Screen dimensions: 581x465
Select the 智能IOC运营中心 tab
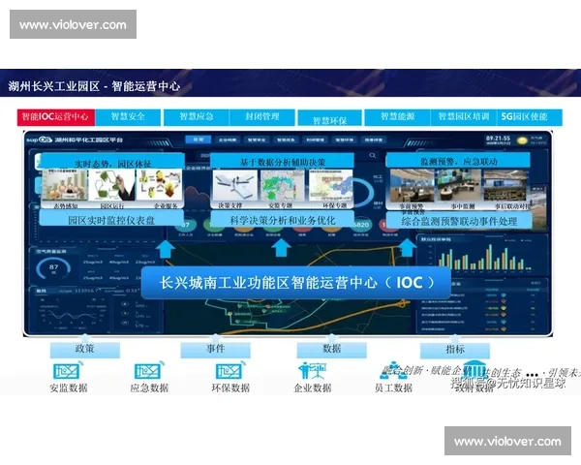click(x=55, y=117)
